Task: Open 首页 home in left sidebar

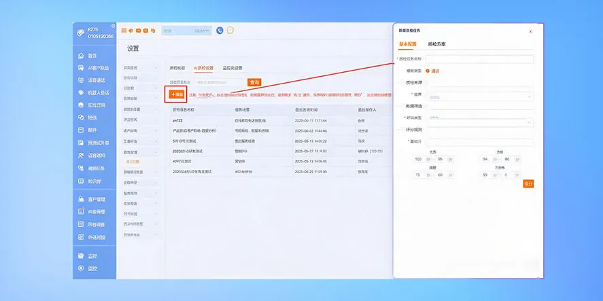Action: click(88, 56)
